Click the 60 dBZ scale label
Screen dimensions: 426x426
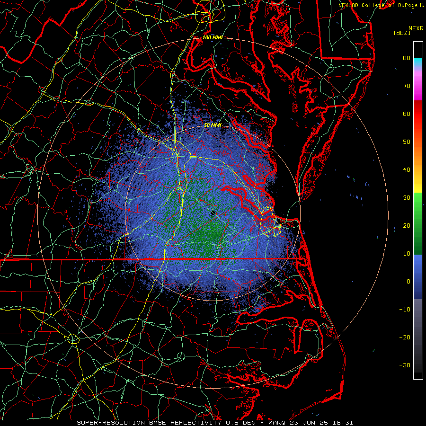(x=407, y=114)
